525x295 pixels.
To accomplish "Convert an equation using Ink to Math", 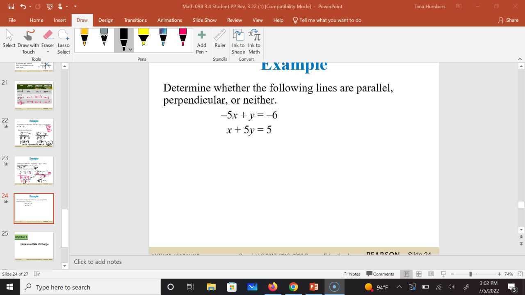I will click(254, 41).
